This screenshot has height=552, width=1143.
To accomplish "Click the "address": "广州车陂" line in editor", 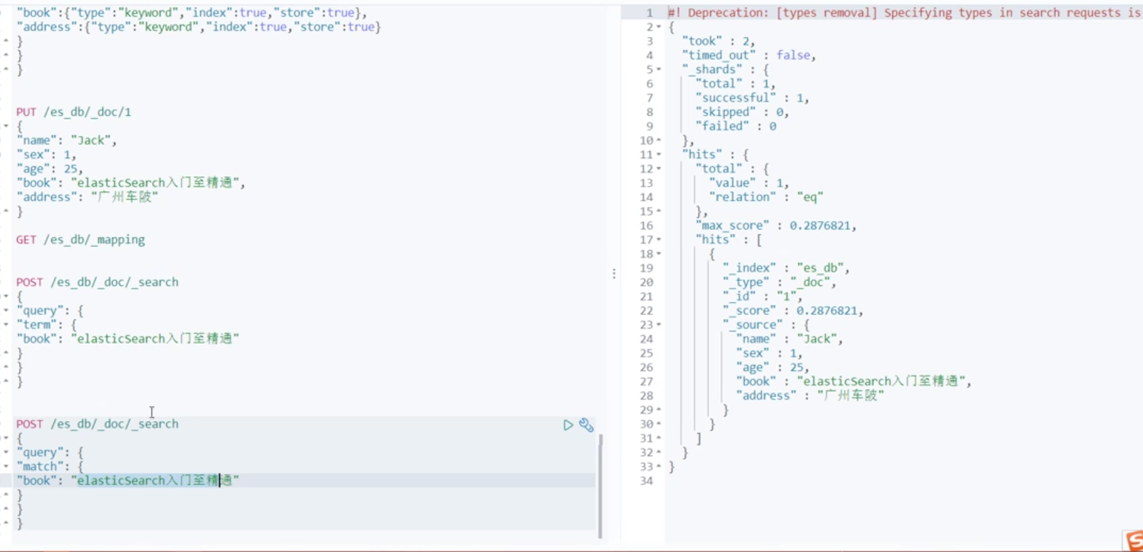I will tap(87, 197).
